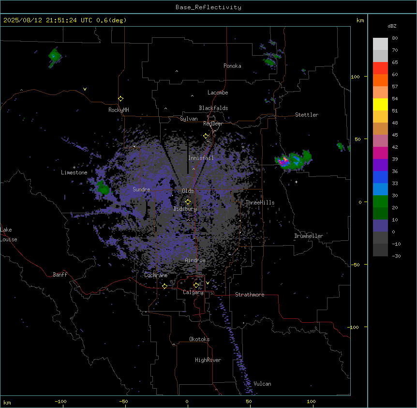Image resolution: width=417 pixels, height=408 pixels.
Task: Click the Drumheller label
Action: pos(309,236)
